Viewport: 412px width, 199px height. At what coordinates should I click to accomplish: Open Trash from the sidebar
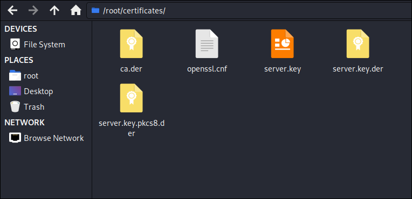tap(34, 107)
